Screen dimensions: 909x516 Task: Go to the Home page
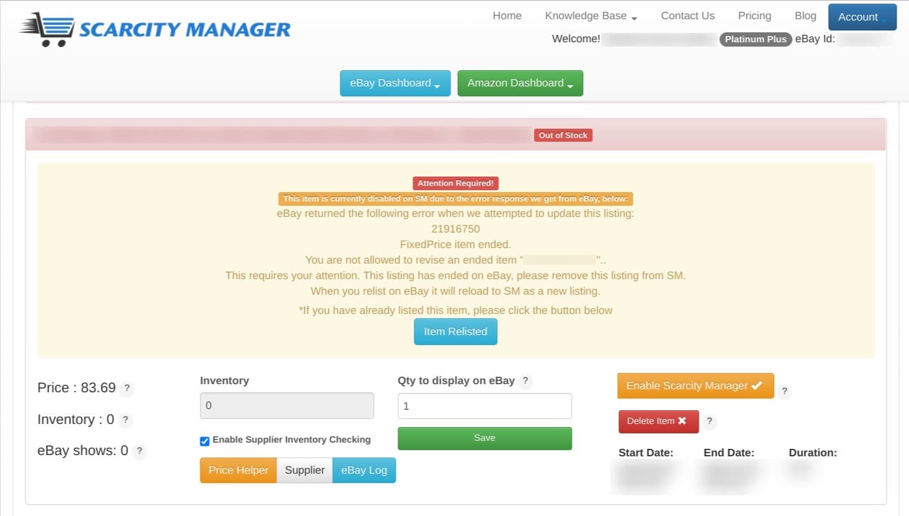point(507,16)
